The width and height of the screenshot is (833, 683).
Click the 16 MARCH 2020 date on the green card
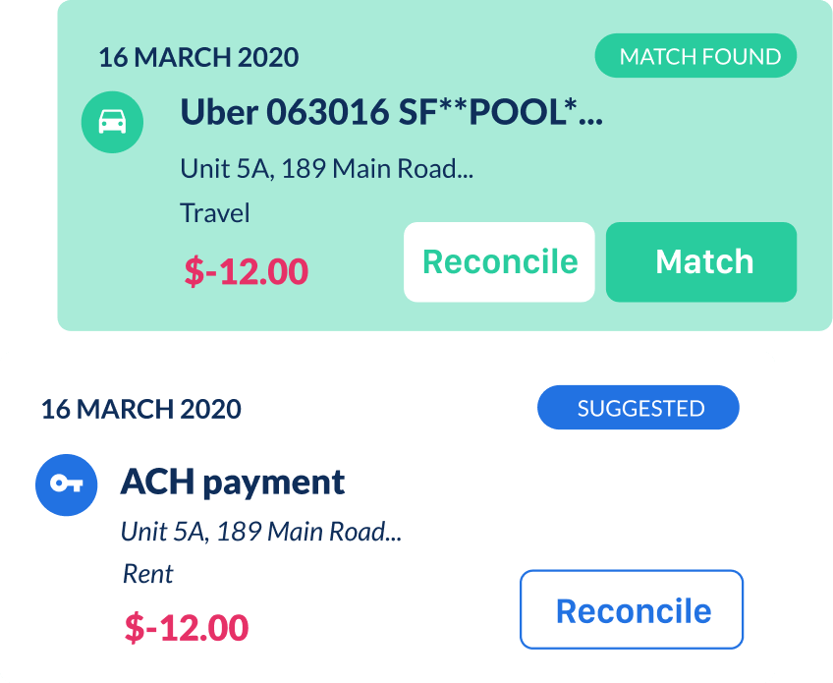pos(198,56)
